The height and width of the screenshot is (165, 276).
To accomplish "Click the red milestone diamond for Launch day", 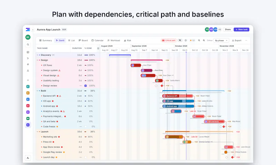I will (x=232, y=157).
